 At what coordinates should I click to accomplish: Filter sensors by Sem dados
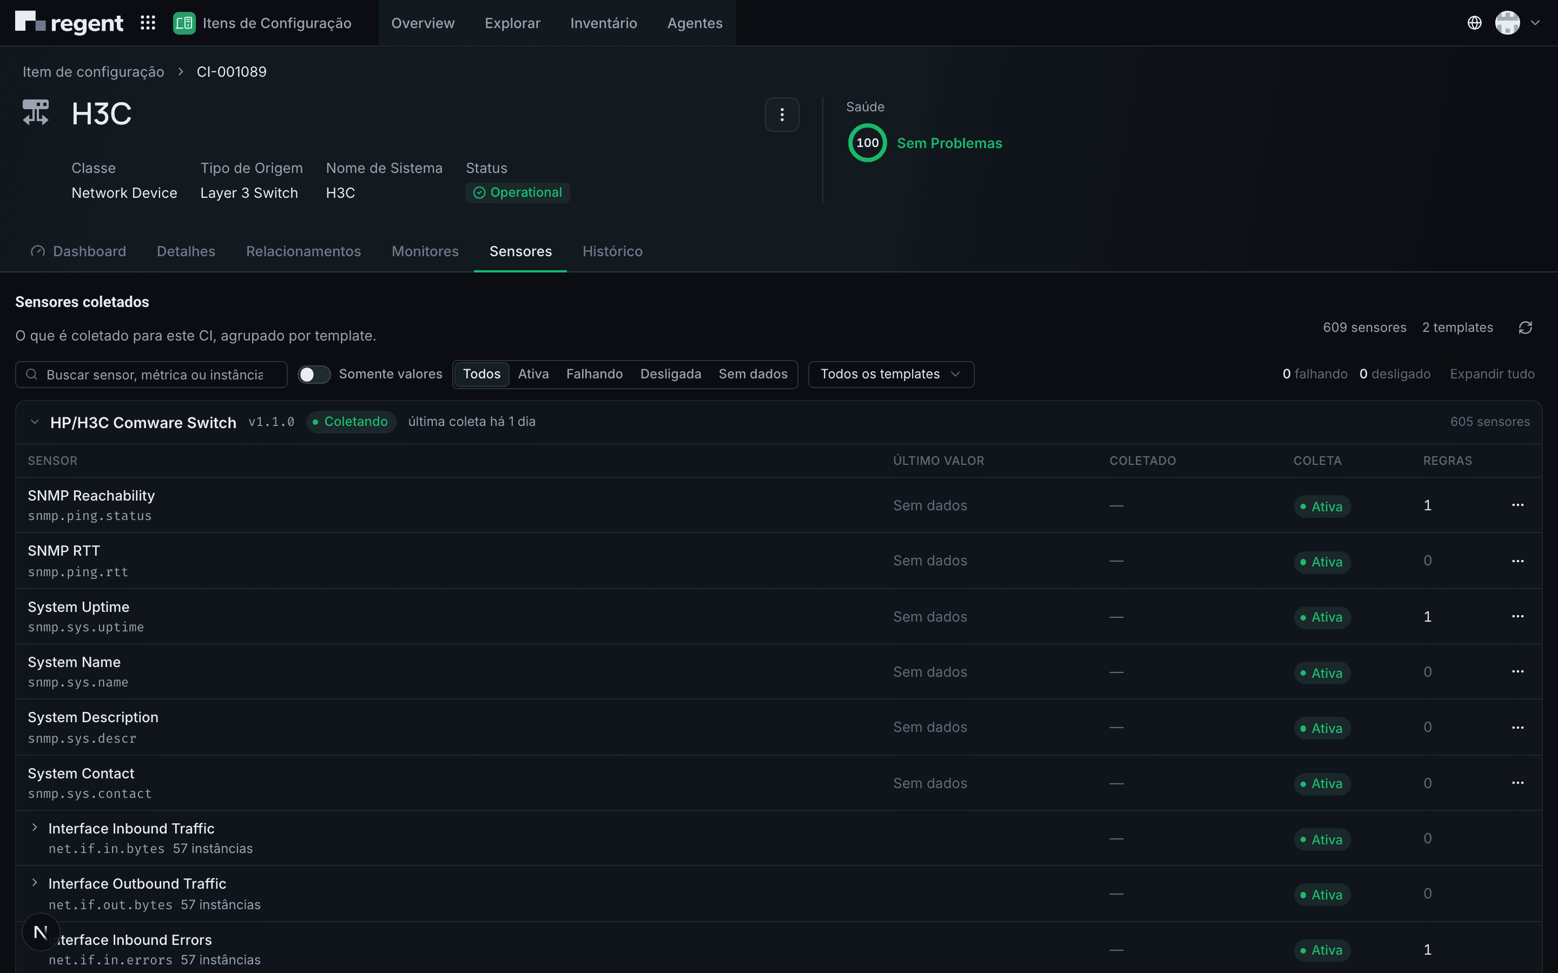click(x=752, y=375)
